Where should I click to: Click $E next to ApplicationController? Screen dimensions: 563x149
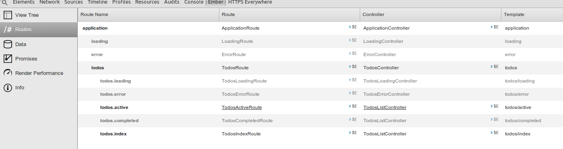[x=495, y=27]
